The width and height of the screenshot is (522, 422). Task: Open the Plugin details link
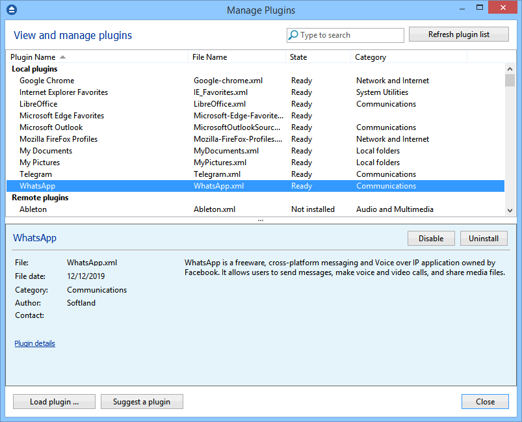pos(34,343)
